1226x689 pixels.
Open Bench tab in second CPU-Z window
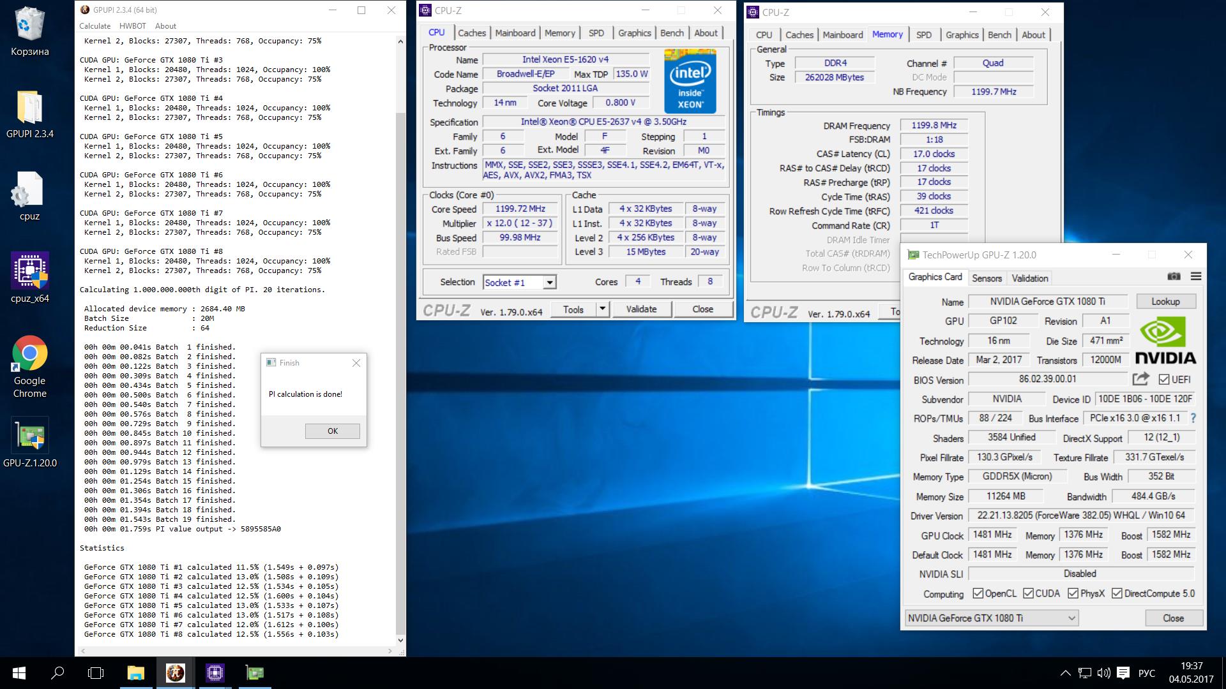point(999,35)
